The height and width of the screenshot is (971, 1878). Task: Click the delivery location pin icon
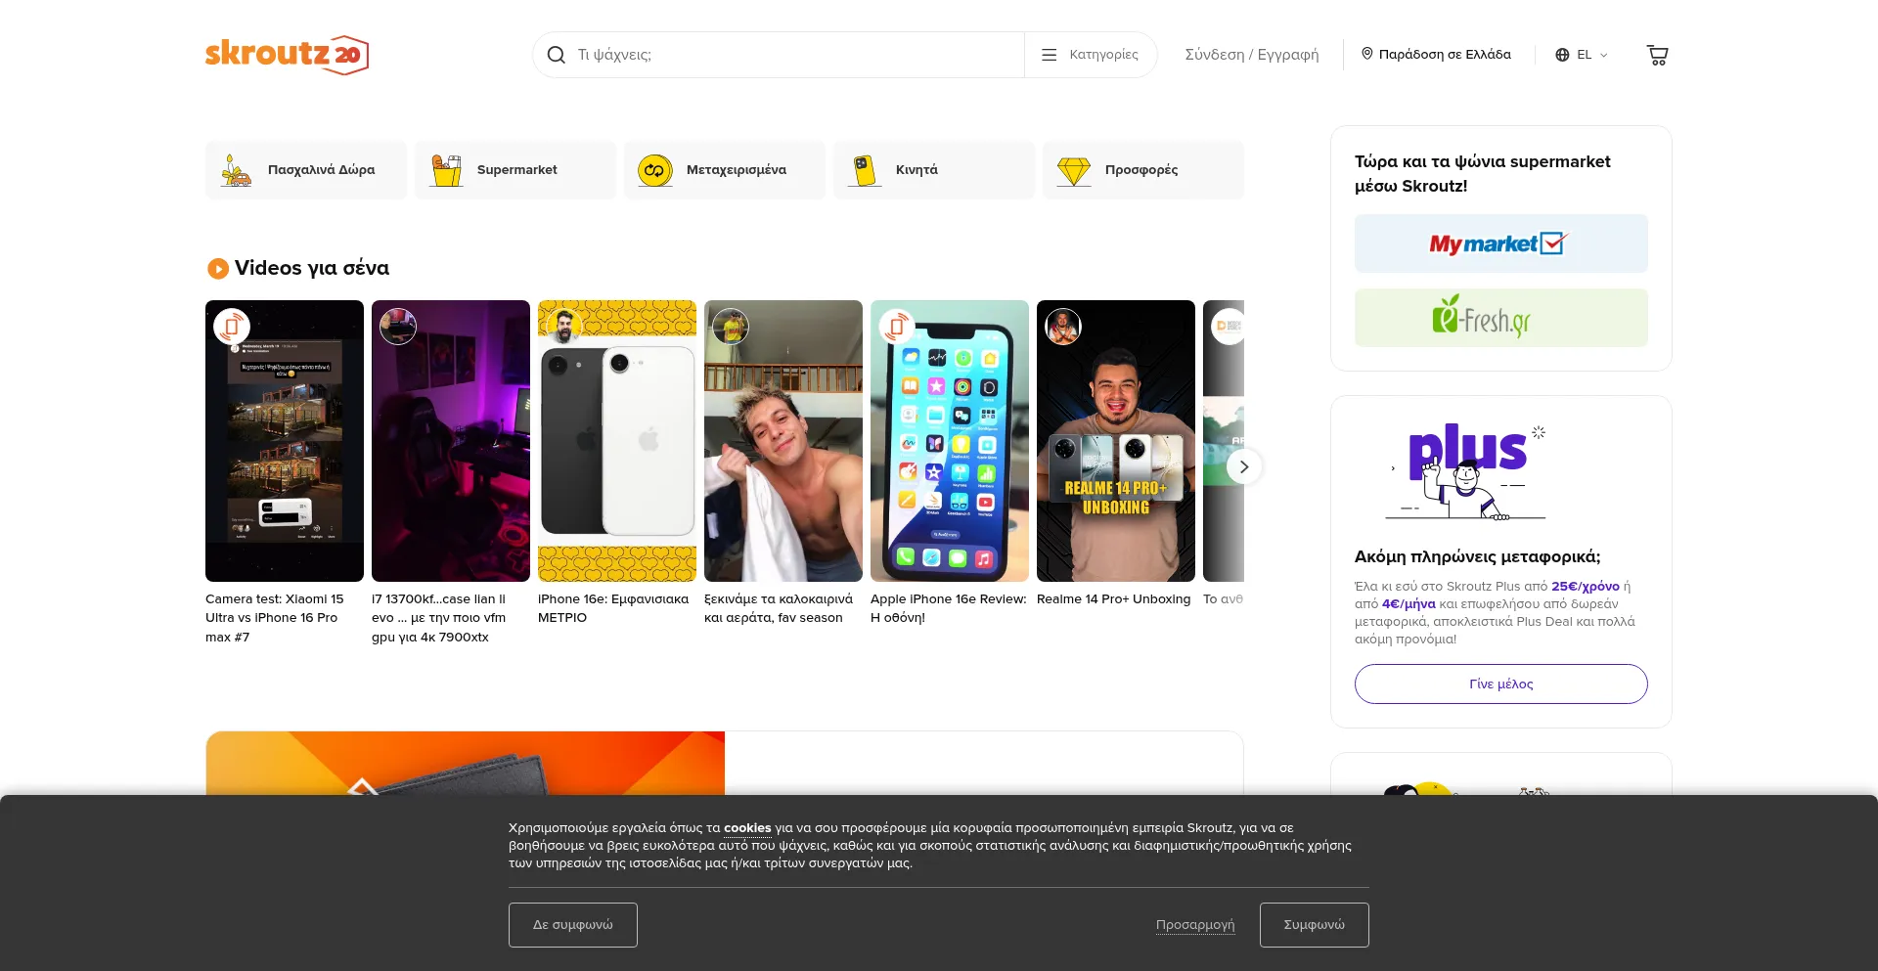point(1367,54)
